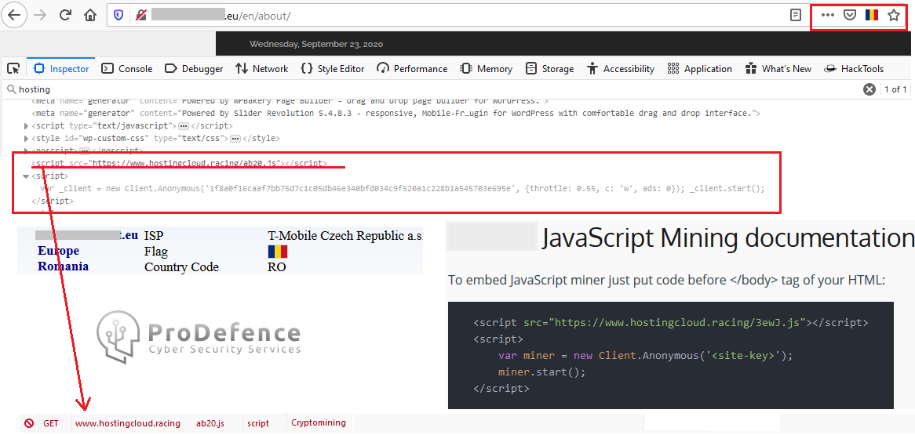Focus the HTML search box containing 'hosting'

[432, 89]
